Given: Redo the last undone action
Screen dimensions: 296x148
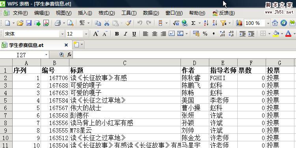Looking at the screenshot, I should tap(149, 23).
